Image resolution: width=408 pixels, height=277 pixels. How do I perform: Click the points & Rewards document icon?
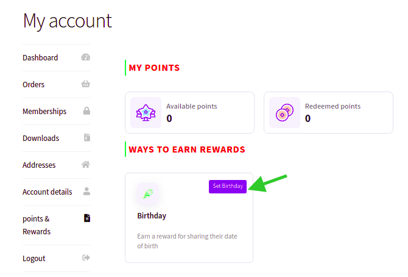click(x=87, y=218)
